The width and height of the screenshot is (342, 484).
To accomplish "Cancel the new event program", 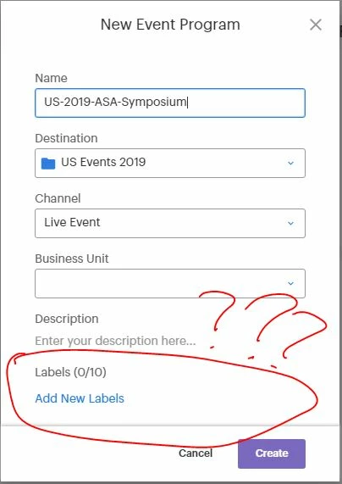I will [196, 453].
